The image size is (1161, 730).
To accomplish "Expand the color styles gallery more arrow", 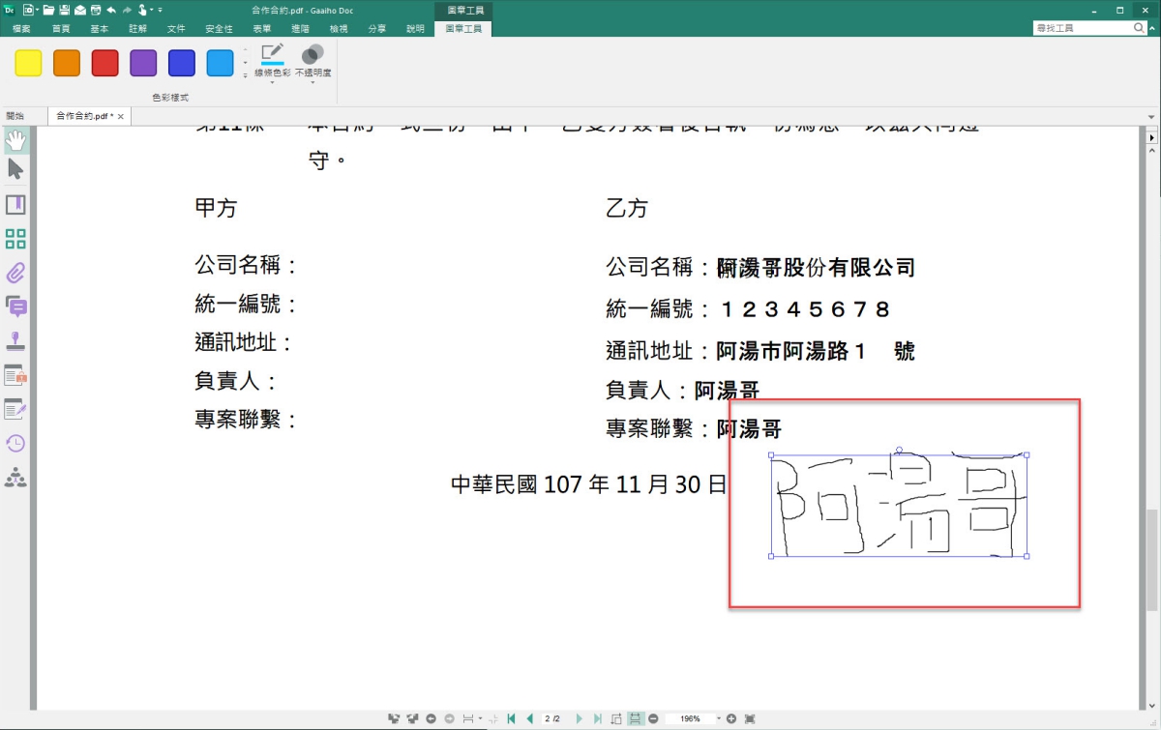I will click(245, 74).
